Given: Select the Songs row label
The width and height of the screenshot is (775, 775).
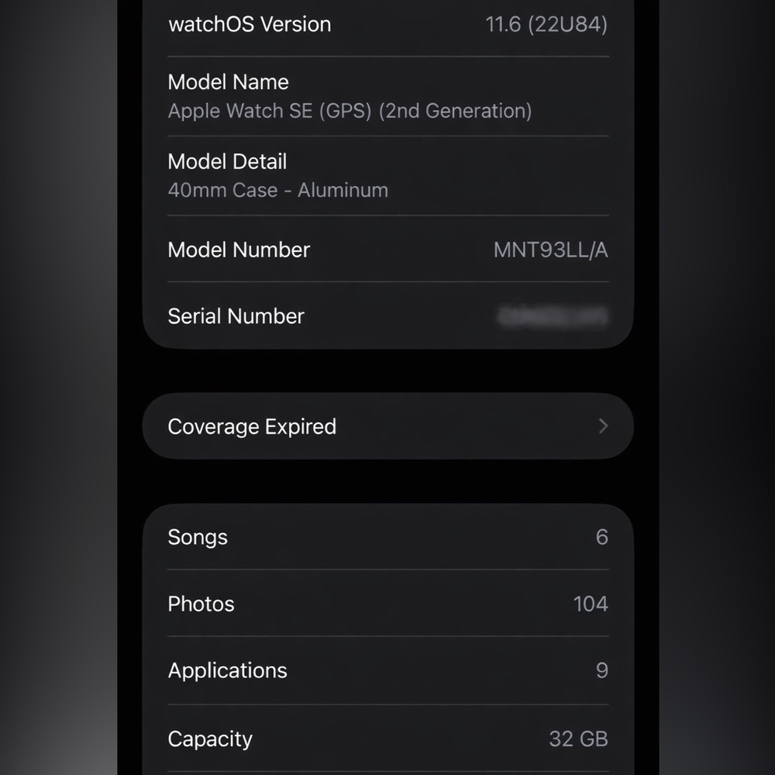Looking at the screenshot, I should click(198, 537).
